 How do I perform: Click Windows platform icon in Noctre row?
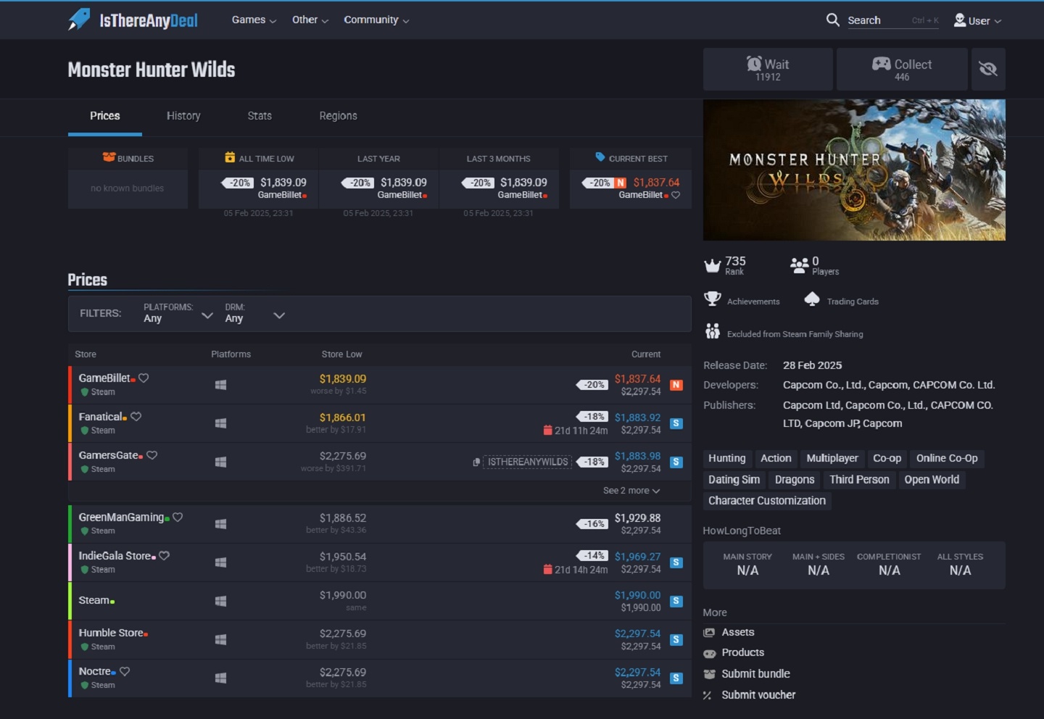pyautogui.click(x=221, y=678)
